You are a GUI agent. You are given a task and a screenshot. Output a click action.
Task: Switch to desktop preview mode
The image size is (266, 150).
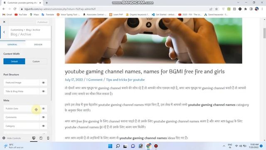point(34,138)
